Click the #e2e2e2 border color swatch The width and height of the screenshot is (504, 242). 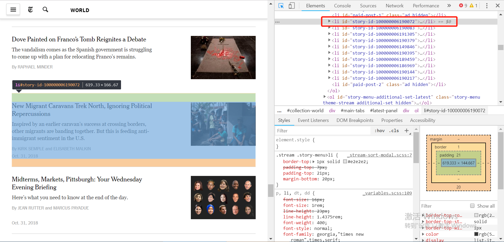pos(345,162)
